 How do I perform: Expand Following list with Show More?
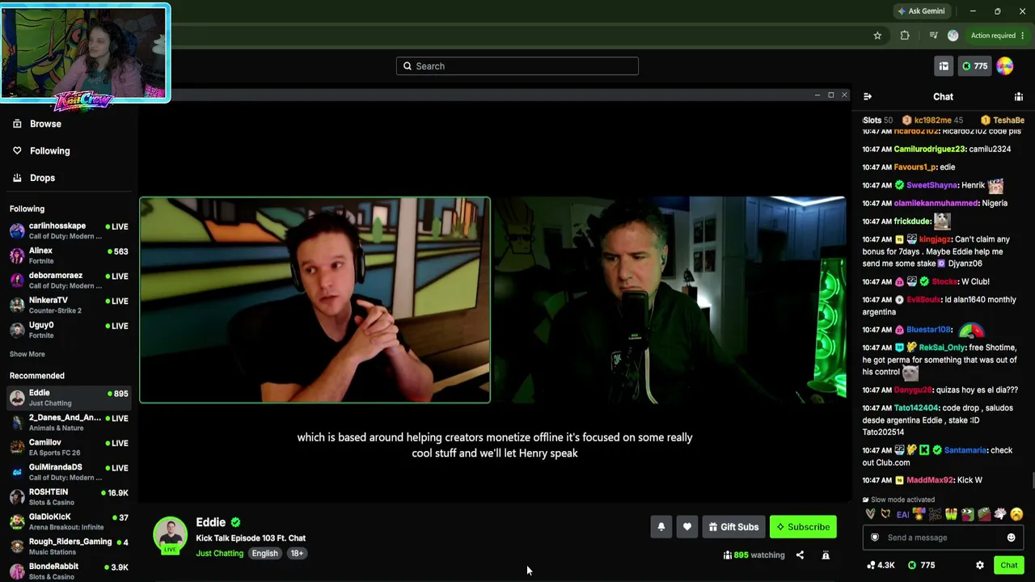(x=27, y=354)
